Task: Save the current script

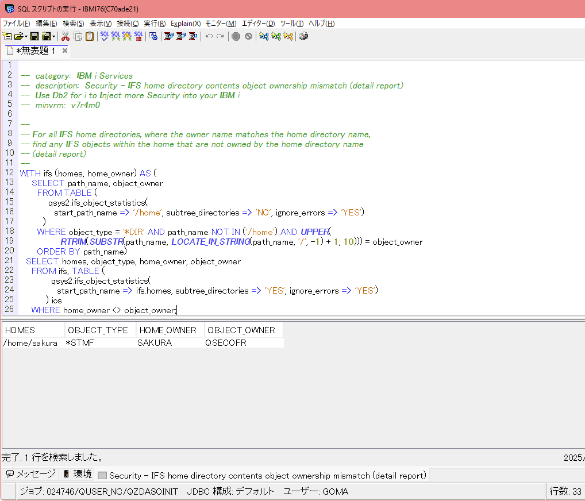Action: point(34,36)
